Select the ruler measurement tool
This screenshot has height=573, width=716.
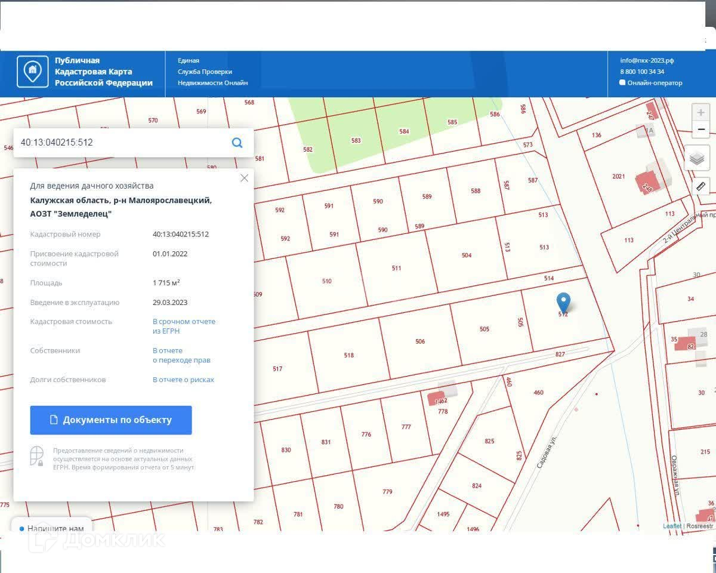click(x=700, y=186)
